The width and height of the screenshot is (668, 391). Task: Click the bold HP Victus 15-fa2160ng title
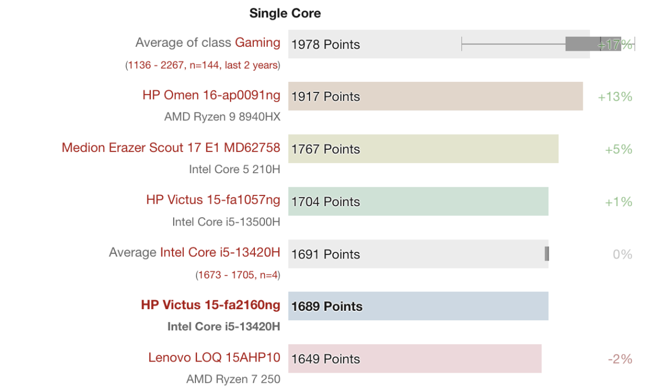[210, 305]
